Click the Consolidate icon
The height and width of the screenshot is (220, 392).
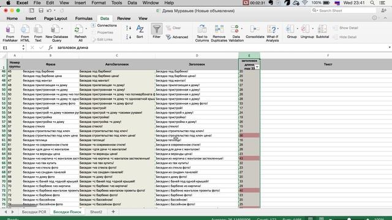(x=255, y=29)
